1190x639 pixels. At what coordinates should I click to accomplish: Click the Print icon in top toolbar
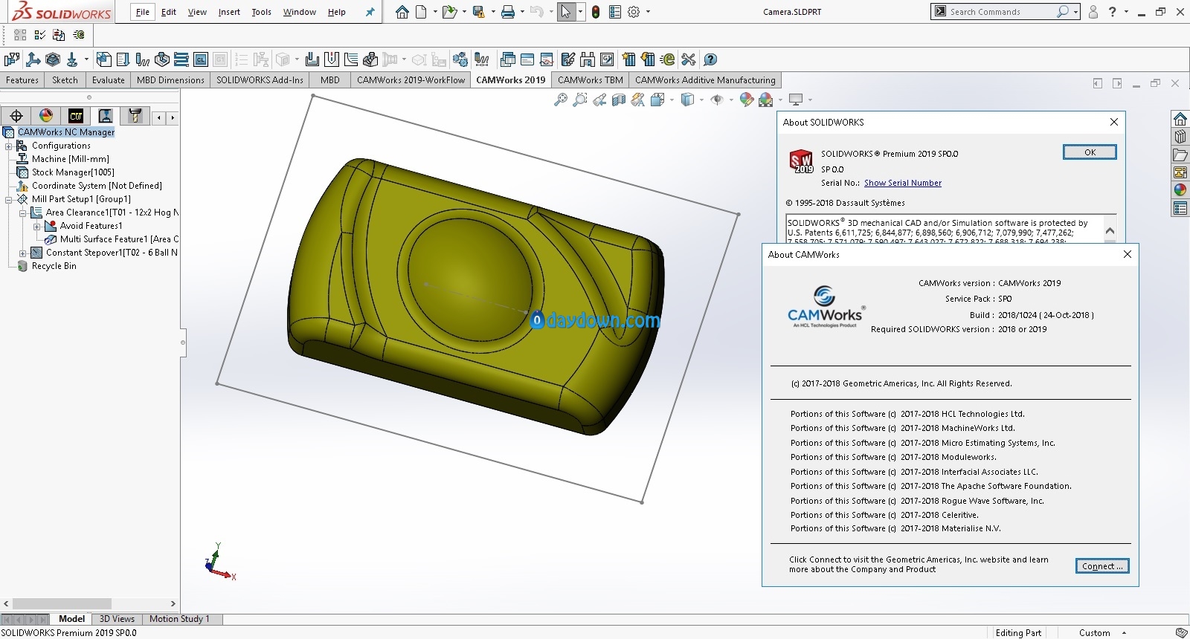pos(508,12)
